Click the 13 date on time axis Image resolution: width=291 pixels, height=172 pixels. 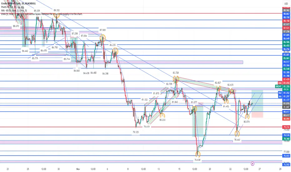point(159,169)
